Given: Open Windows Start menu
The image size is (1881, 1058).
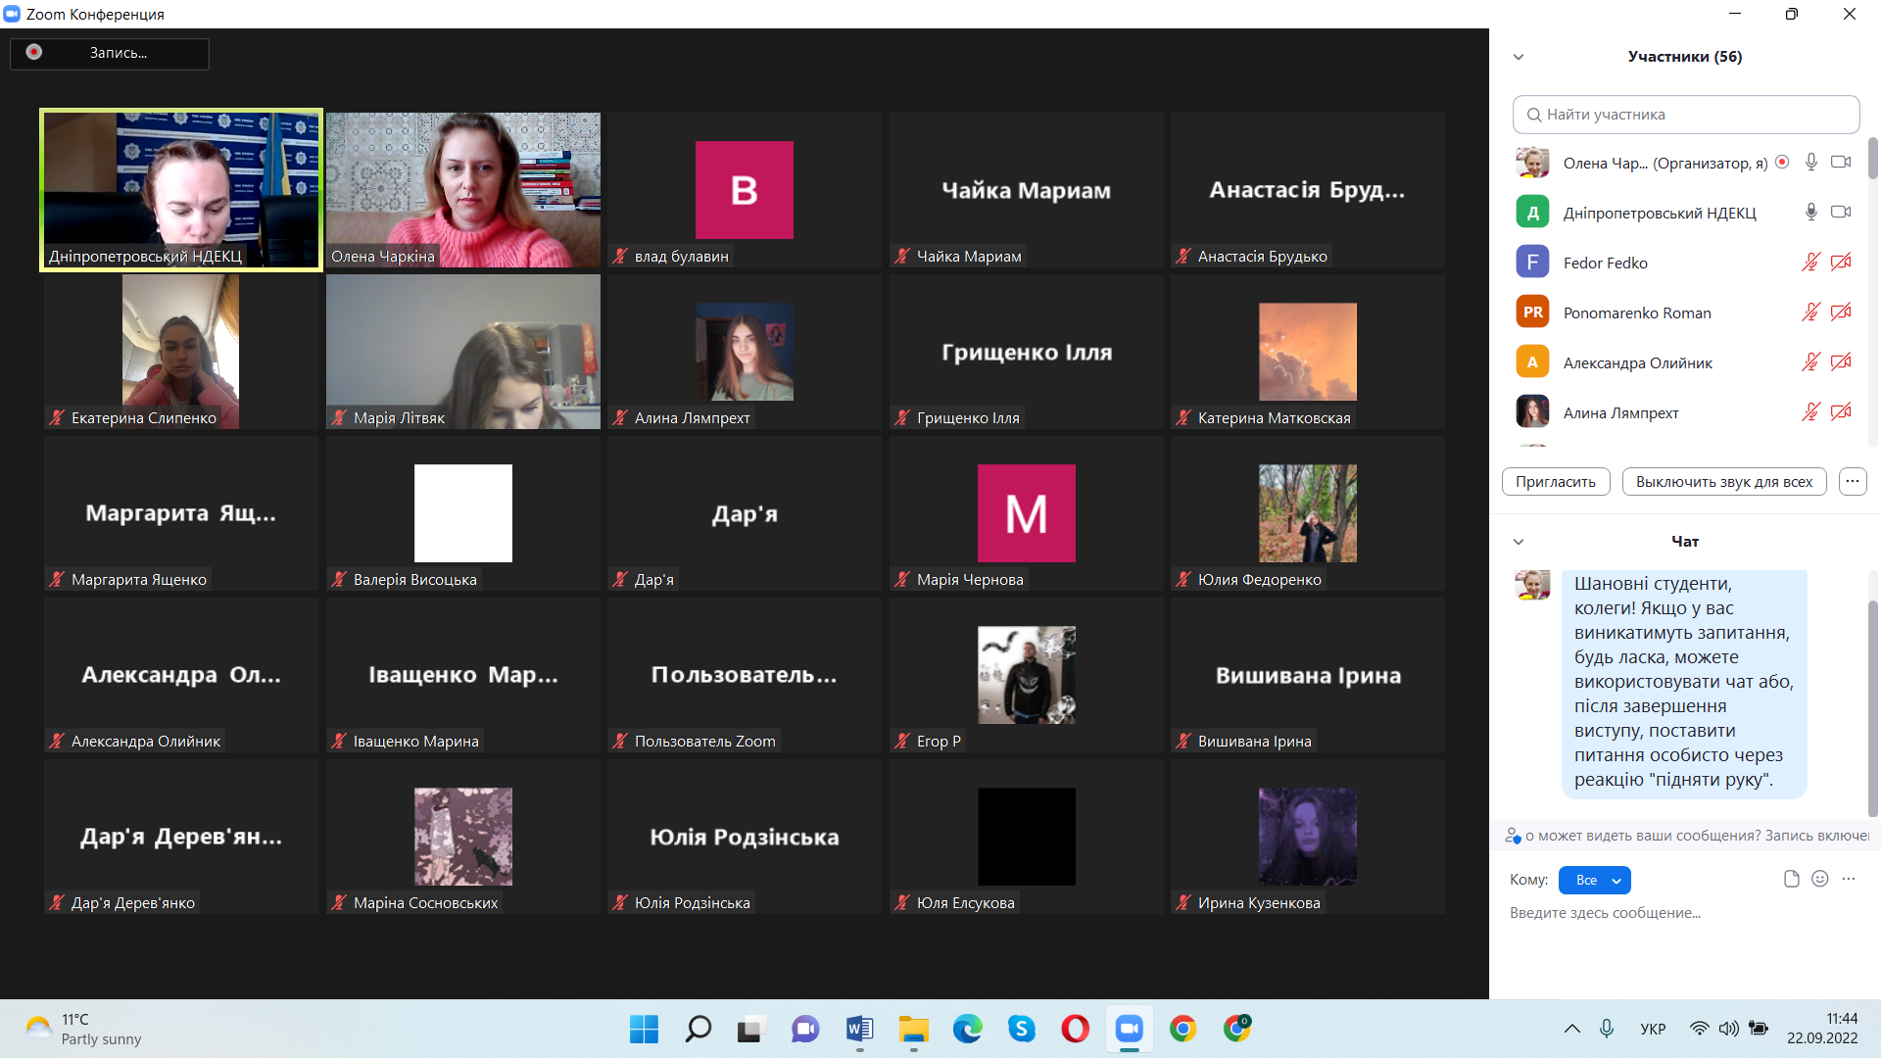Looking at the screenshot, I should (x=645, y=1029).
